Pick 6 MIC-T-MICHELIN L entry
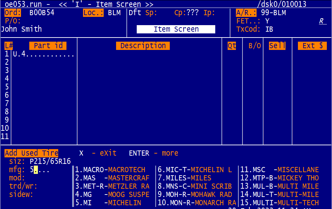 [195, 170]
